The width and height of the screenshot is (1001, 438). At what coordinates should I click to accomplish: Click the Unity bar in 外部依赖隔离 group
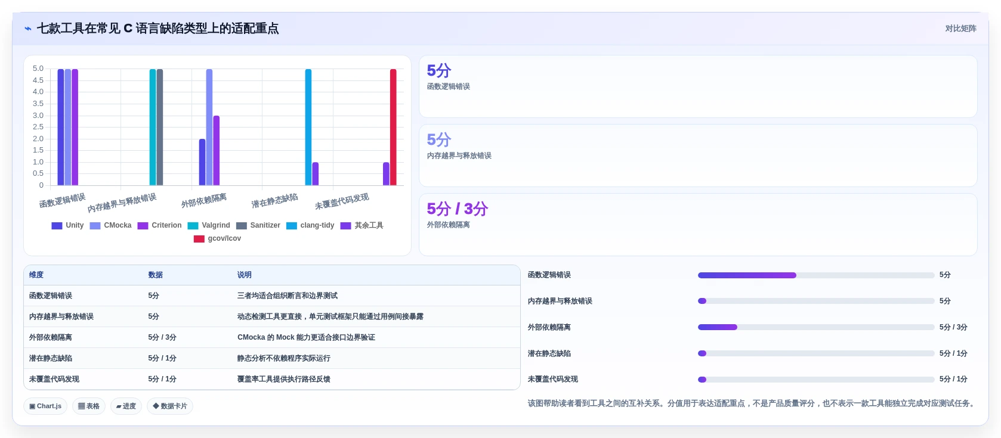202,162
